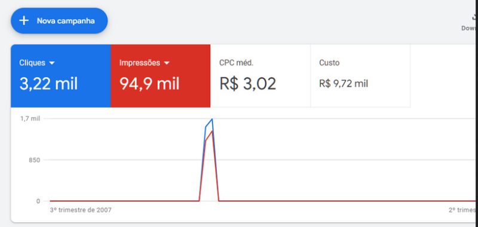Open the Impressões metric dropdown arrow
Screen dimensions: 478x227
click(167, 63)
